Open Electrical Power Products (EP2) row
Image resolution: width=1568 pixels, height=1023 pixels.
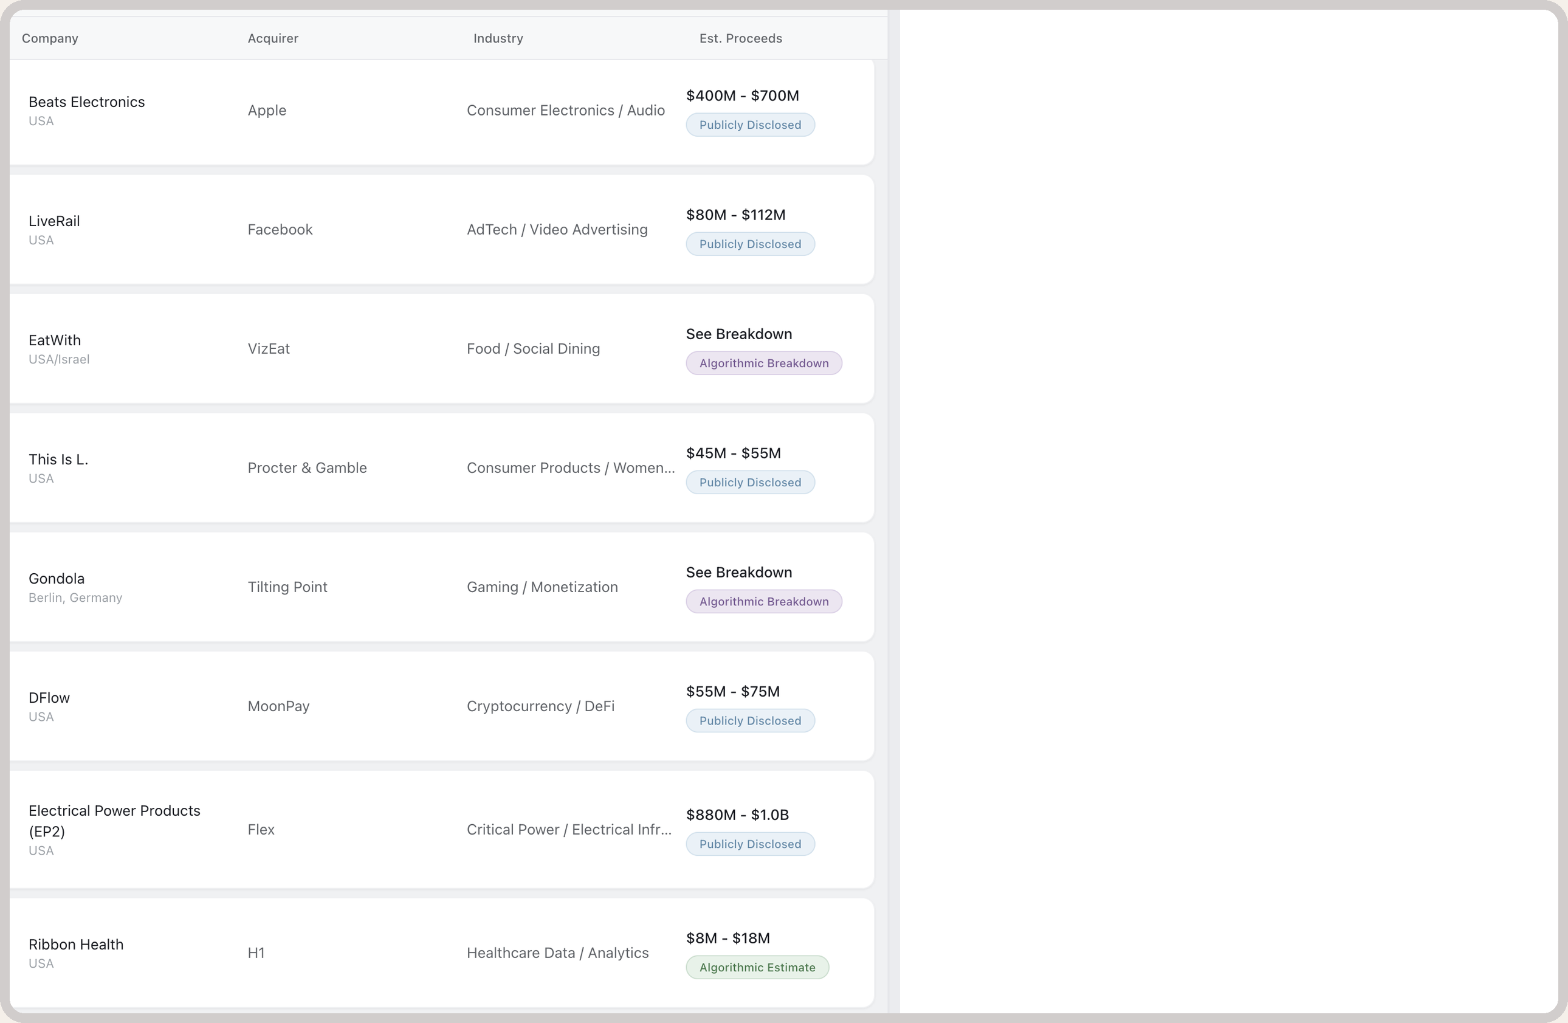click(441, 829)
